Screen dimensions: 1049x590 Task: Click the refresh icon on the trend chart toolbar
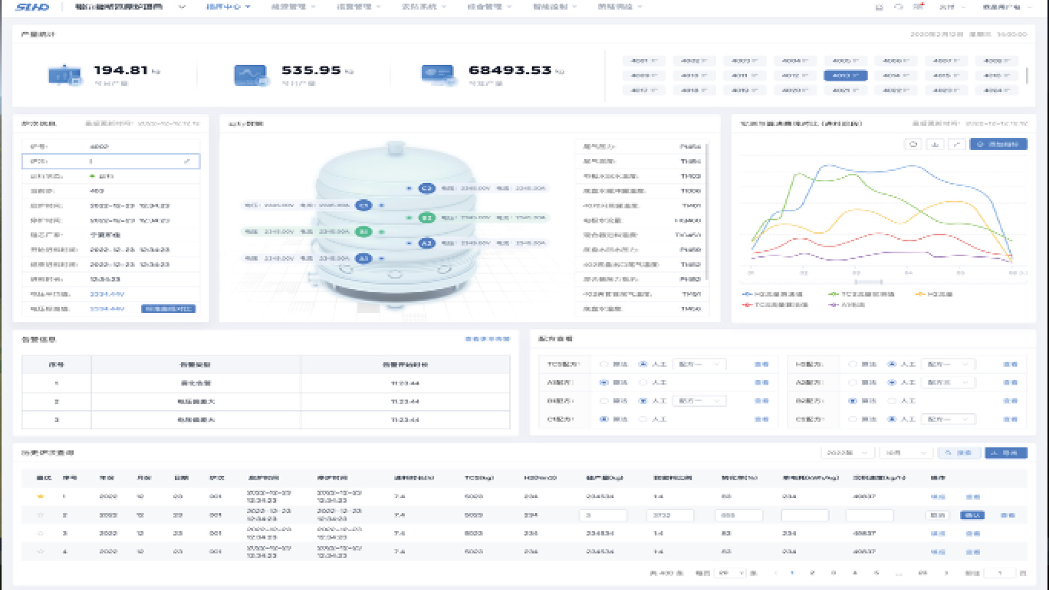pyautogui.click(x=913, y=144)
